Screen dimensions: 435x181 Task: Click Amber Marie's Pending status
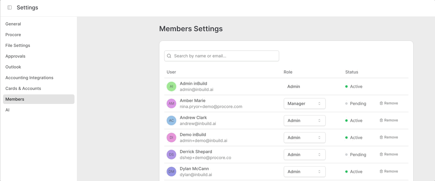356,104
